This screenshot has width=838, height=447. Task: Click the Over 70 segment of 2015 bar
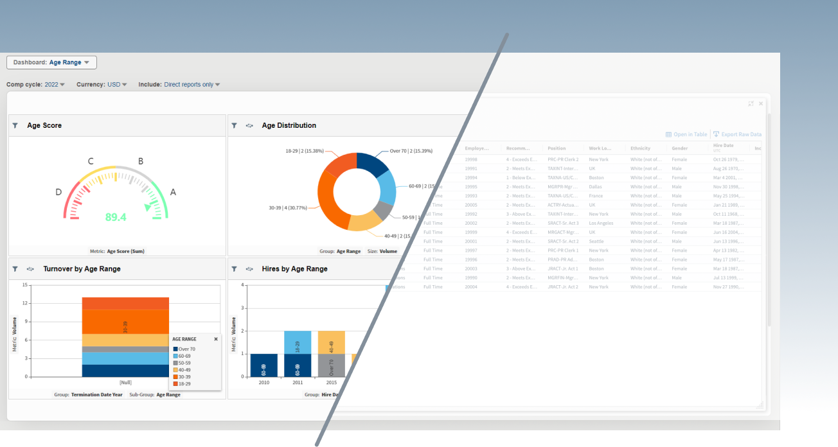[x=332, y=365]
